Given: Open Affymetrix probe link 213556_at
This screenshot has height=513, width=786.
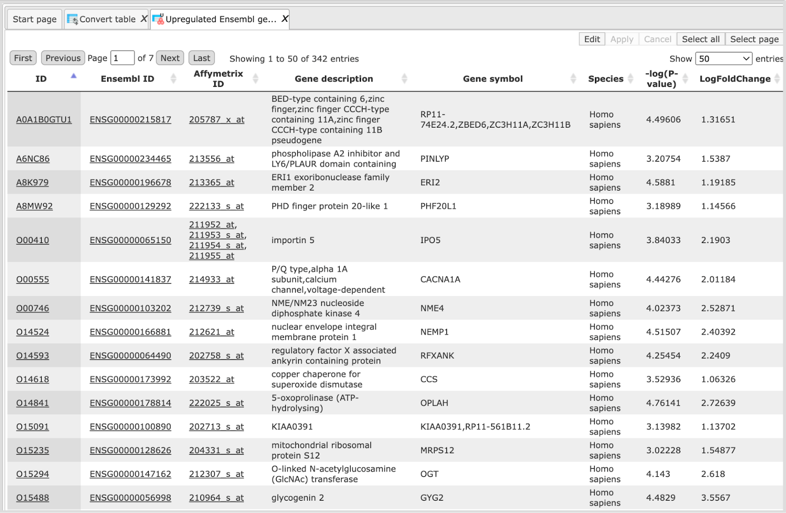Looking at the screenshot, I should coord(212,159).
